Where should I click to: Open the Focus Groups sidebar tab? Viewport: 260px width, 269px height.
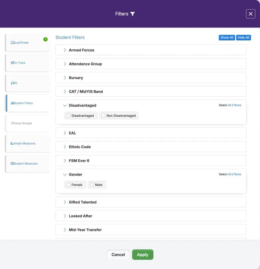[28, 123]
